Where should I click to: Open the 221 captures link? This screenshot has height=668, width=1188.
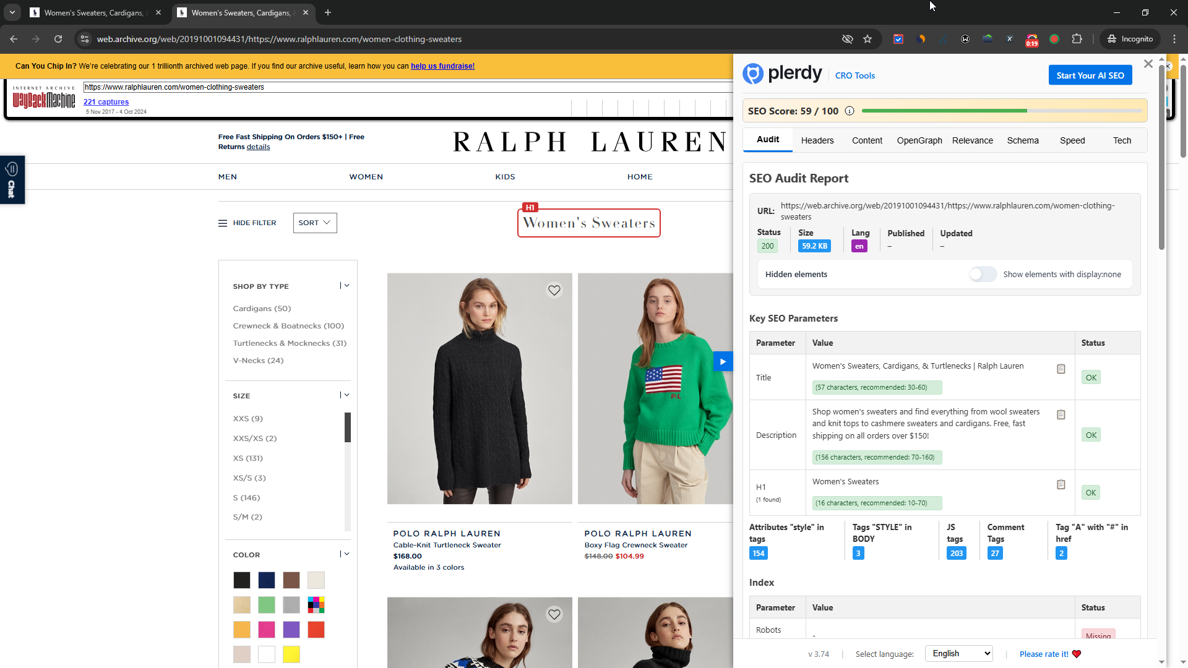click(106, 102)
